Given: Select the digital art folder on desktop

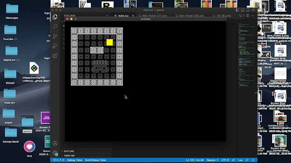Looking at the screenshot, I should pyautogui.click(x=11, y=53).
